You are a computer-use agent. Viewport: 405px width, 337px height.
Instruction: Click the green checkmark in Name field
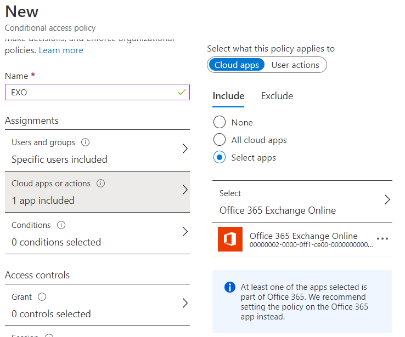click(x=182, y=92)
